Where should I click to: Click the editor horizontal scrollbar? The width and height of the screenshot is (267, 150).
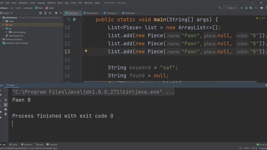(170, 82)
